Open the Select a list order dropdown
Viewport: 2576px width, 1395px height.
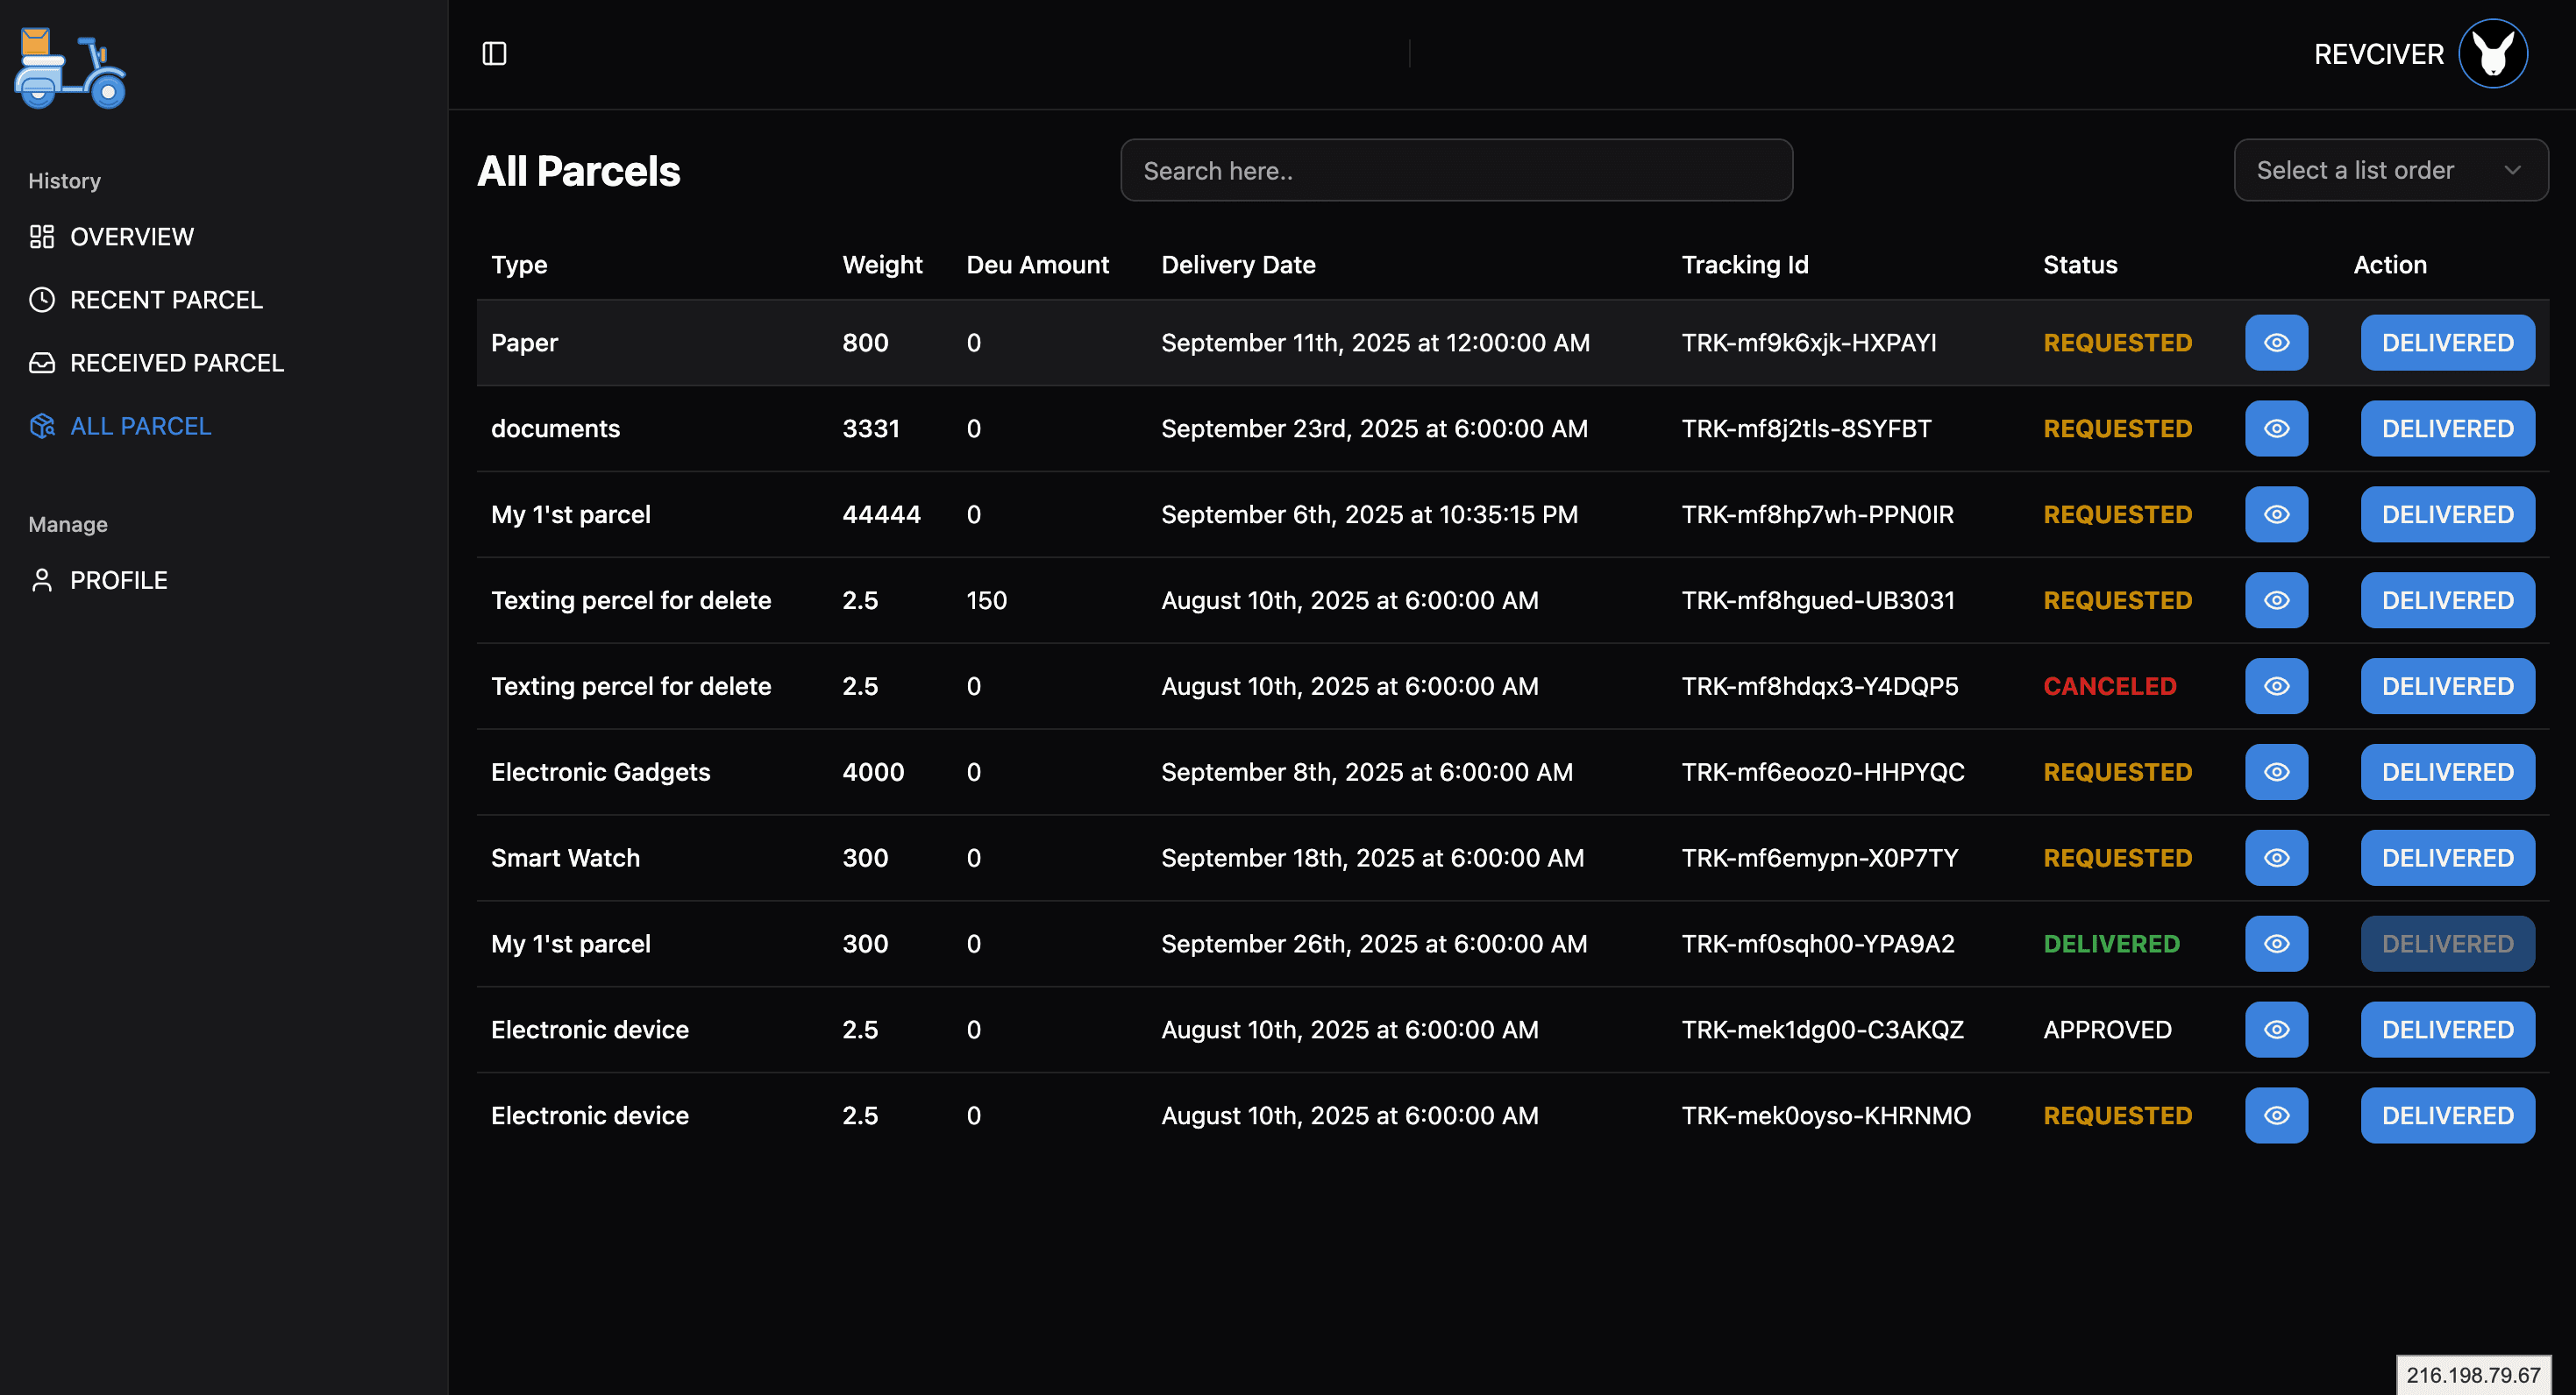(x=2390, y=171)
